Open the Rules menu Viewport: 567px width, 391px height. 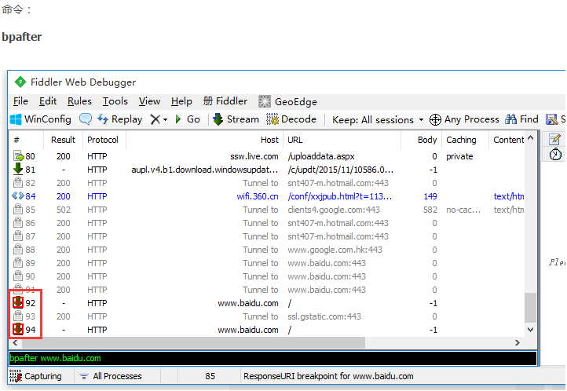[79, 101]
